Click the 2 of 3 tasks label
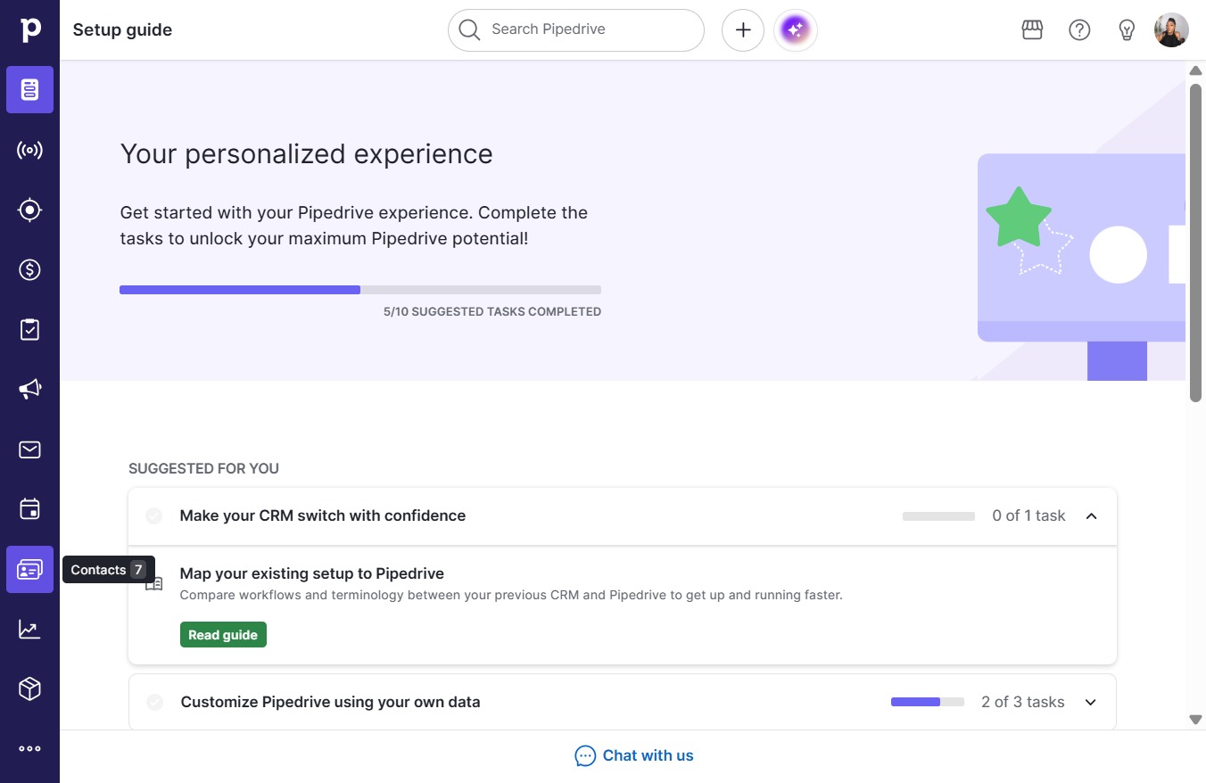Image resolution: width=1206 pixels, height=783 pixels. pyautogui.click(x=1023, y=702)
